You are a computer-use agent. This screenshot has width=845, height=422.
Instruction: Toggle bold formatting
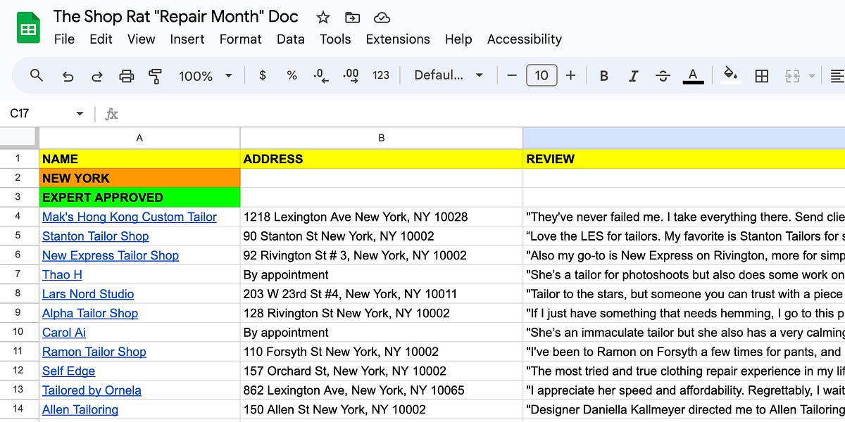[x=603, y=75]
